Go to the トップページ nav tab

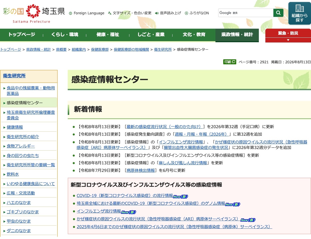pyautogui.click(x=22, y=35)
